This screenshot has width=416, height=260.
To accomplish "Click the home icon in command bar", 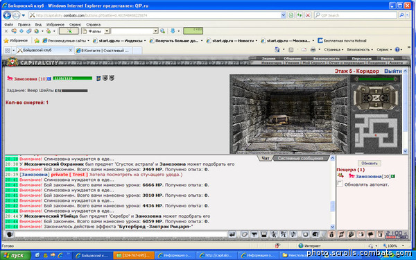I will [x=277, y=50].
